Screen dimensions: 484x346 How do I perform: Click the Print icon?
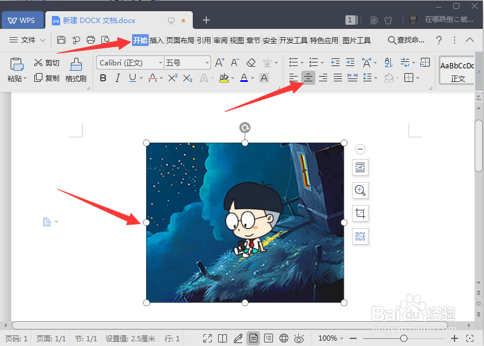click(x=91, y=40)
